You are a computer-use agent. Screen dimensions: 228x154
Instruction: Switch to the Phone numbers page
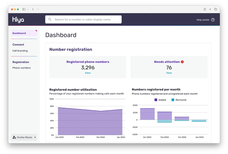click(x=21, y=68)
